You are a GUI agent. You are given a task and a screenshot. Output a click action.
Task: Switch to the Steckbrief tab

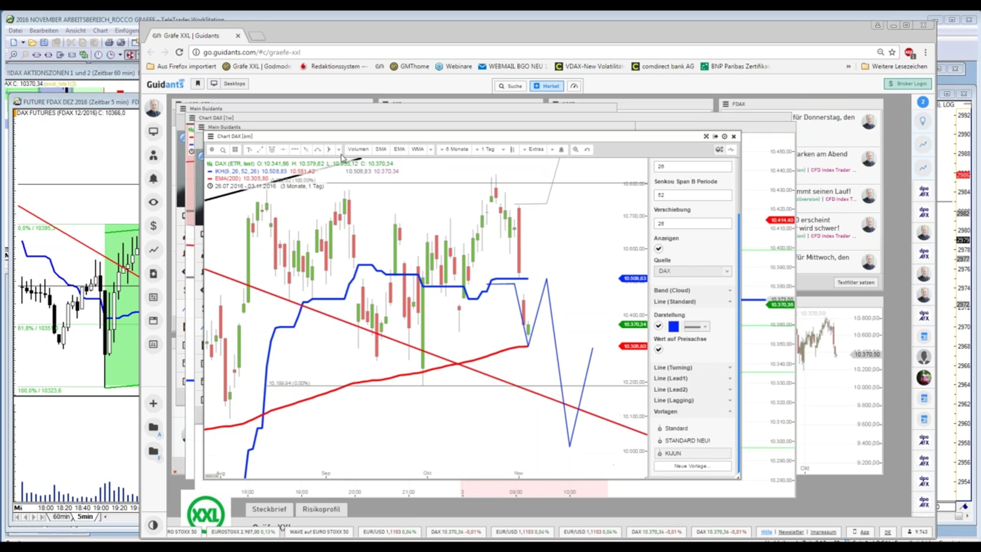(x=269, y=509)
